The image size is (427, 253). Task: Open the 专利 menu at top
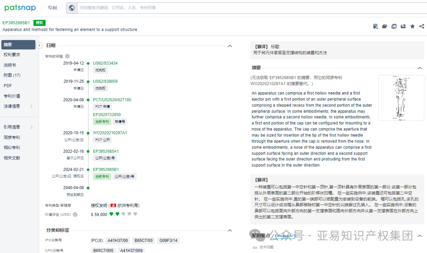pos(52,7)
